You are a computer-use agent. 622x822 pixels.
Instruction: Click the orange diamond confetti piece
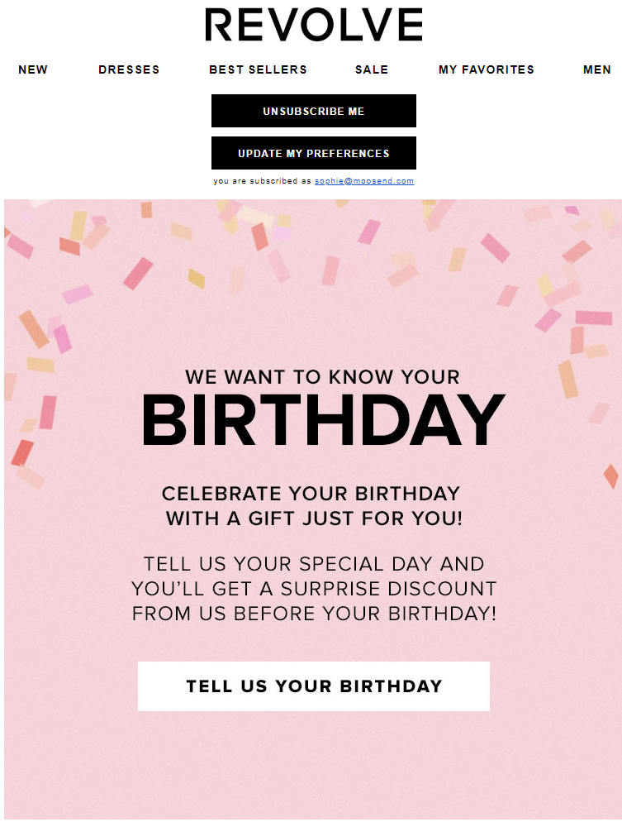[x=611, y=476]
